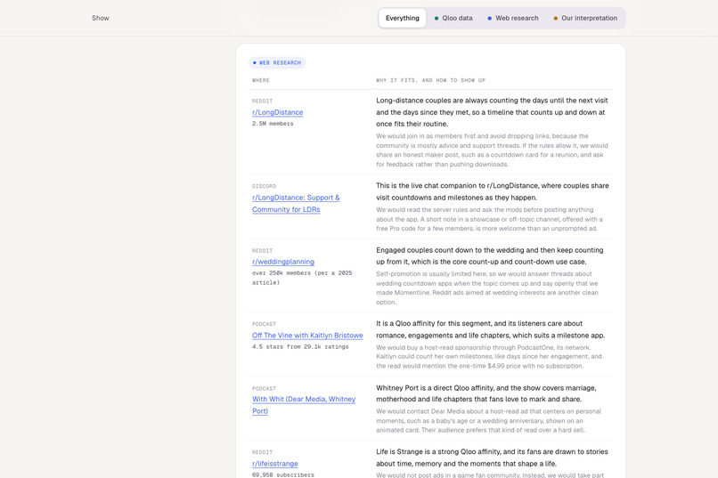Select the Everything filter tab

(402, 19)
